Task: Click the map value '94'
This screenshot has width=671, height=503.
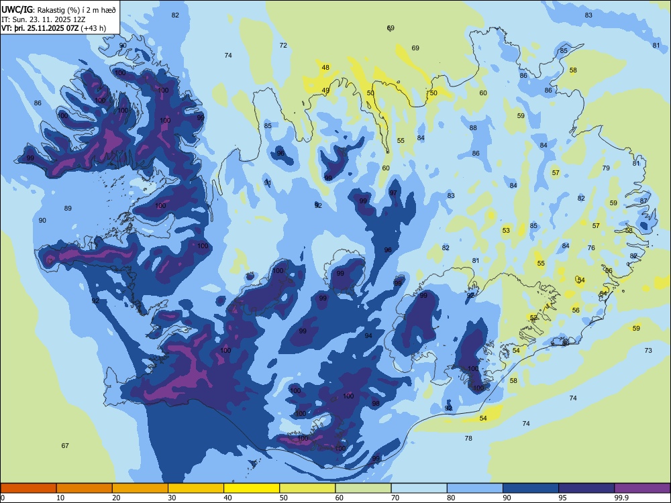Action: click(368, 336)
